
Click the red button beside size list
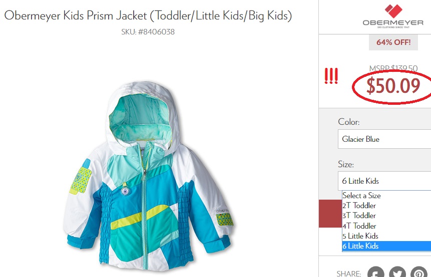[330, 214]
